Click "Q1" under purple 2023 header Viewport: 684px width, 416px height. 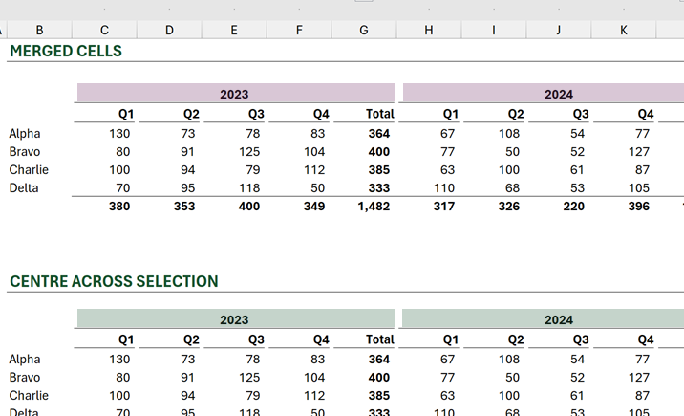coord(126,114)
